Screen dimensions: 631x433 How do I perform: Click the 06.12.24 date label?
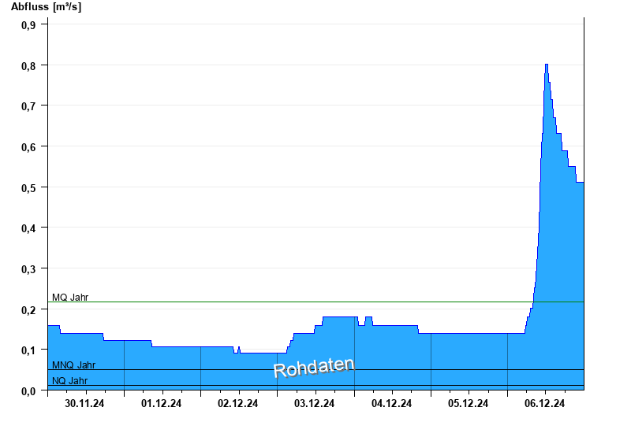[544, 404]
